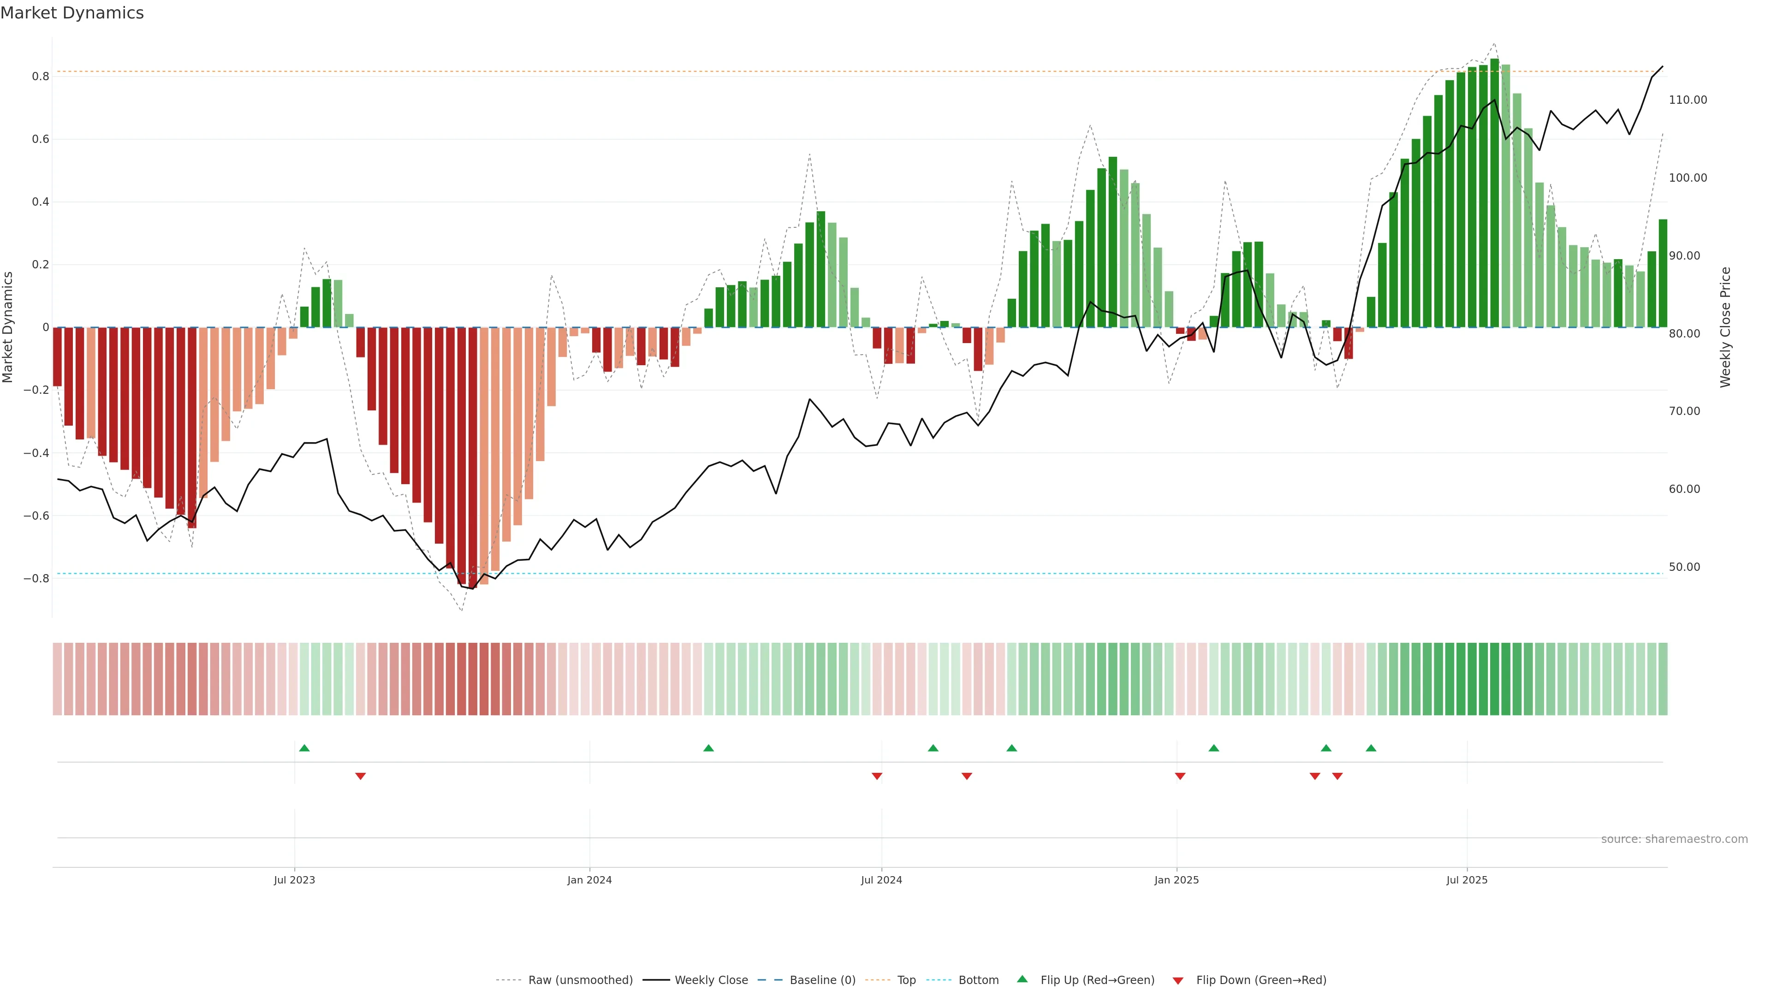Click the green triangle icon in the legend
This screenshot has height=996, width=1771.
point(1022,979)
